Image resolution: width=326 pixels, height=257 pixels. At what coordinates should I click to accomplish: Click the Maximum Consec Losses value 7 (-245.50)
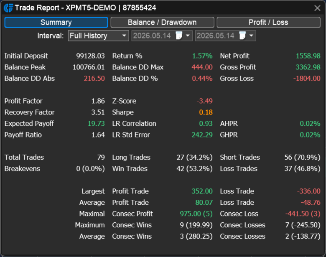point(303,225)
